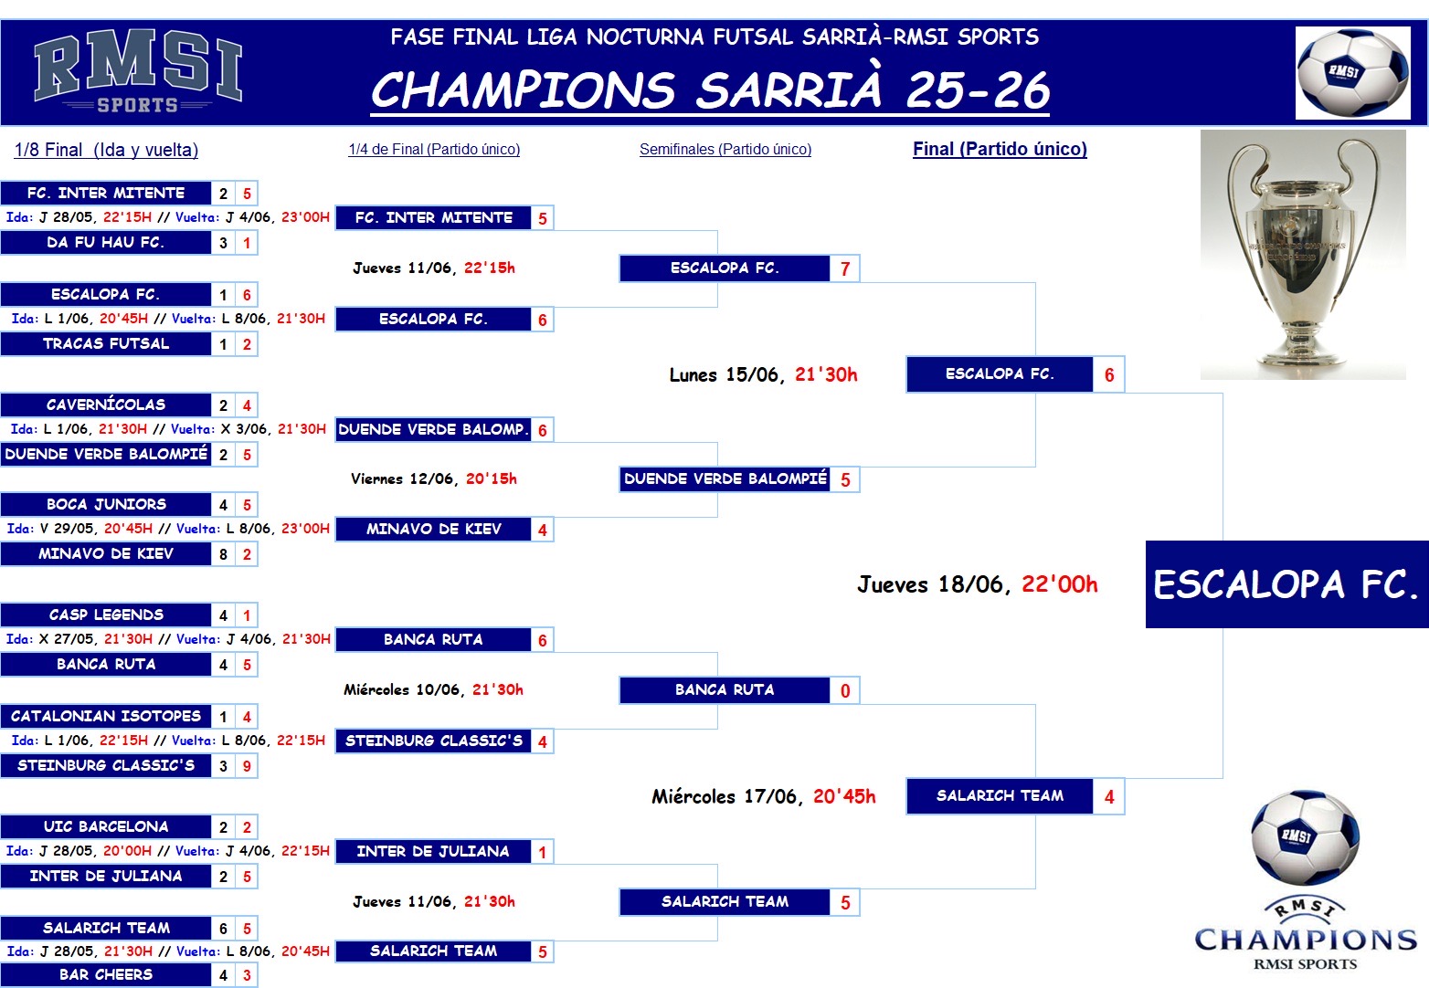Image resolution: width=1429 pixels, height=988 pixels.
Task: Click the RMSI soccer ball header icon
Action: coord(1353,72)
